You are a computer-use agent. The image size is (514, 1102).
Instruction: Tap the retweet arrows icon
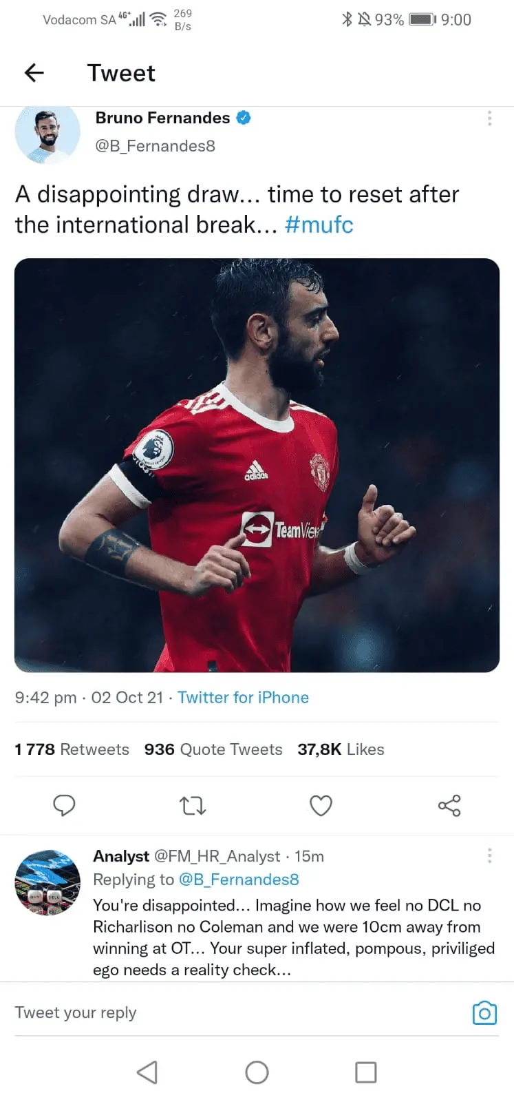pos(193,805)
